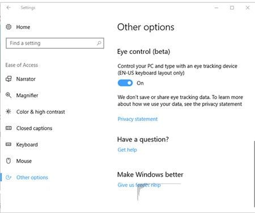
Task: Turn off the Eye control toggle
Action: 125,83
